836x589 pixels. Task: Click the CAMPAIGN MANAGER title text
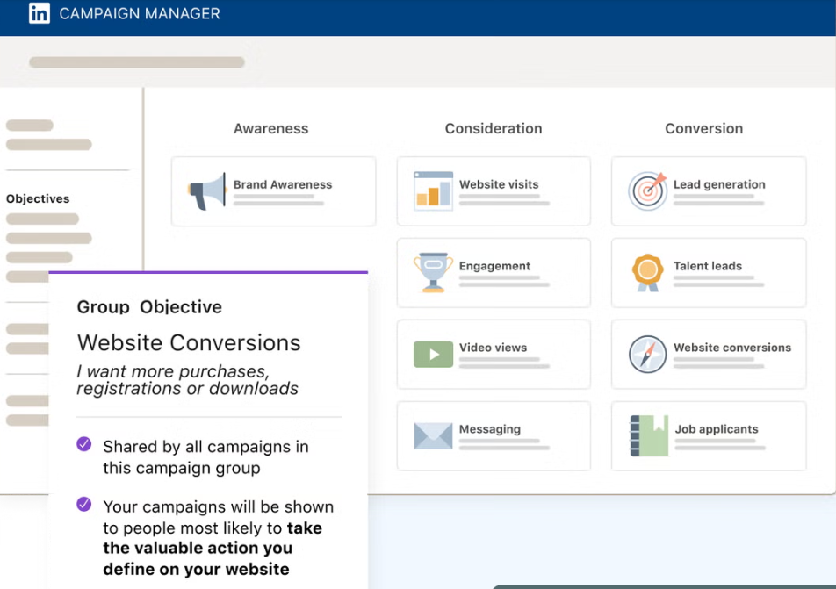pos(139,13)
